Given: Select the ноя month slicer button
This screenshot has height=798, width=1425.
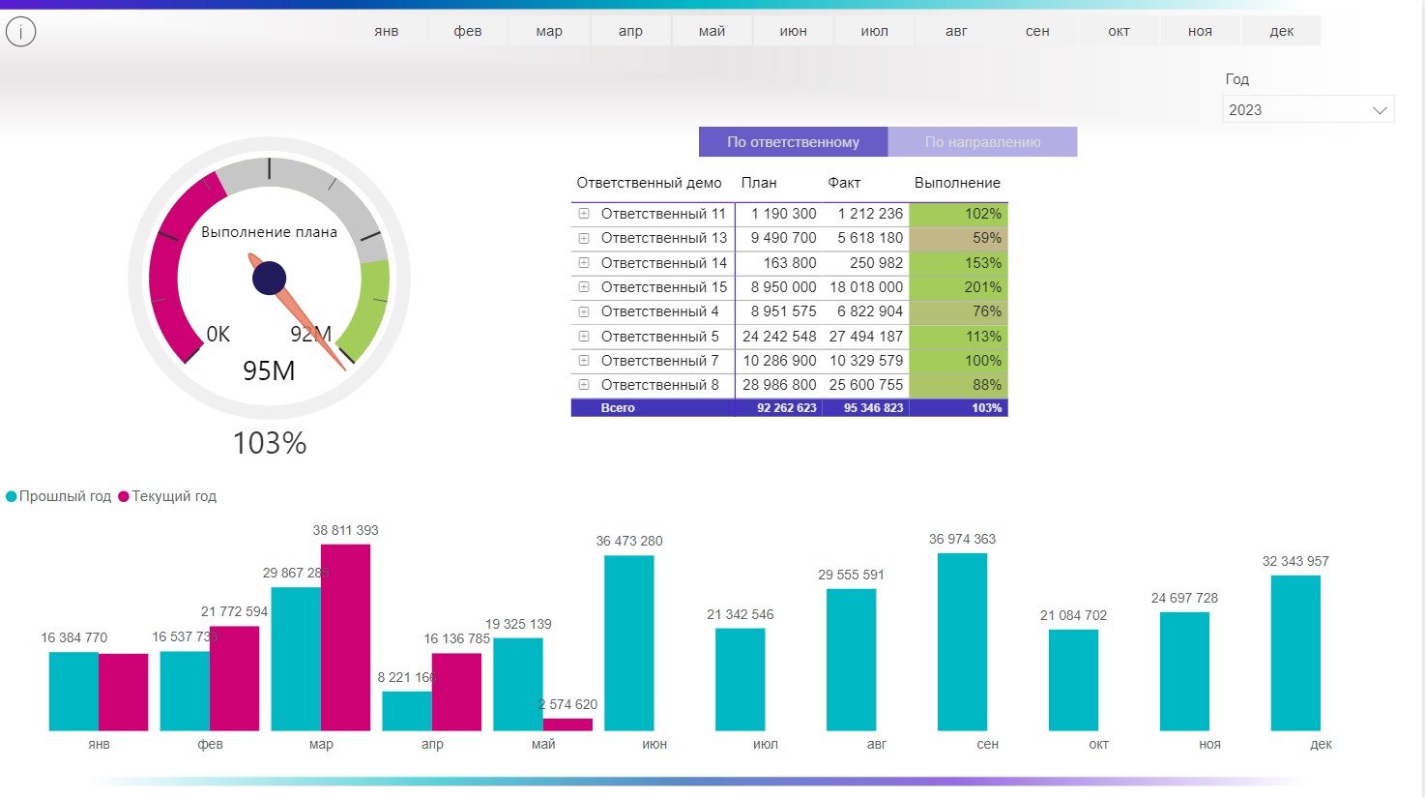Looking at the screenshot, I should 1200,31.
